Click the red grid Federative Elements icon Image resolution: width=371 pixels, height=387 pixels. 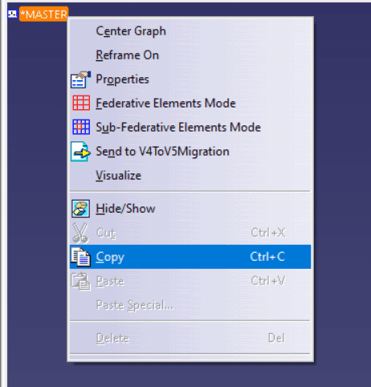point(81,103)
